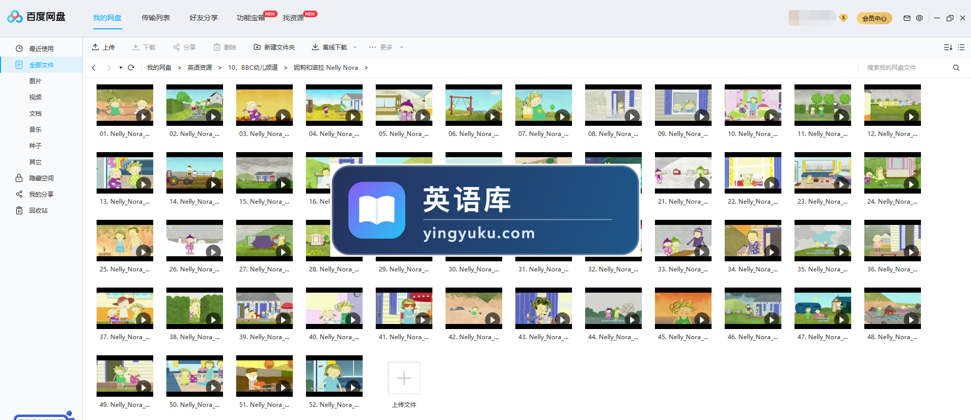This screenshot has width=971, height=420.
Task: Click 妮莉和诺拉 Nelly Nora breadcrumb
Action: click(x=326, y=68)
